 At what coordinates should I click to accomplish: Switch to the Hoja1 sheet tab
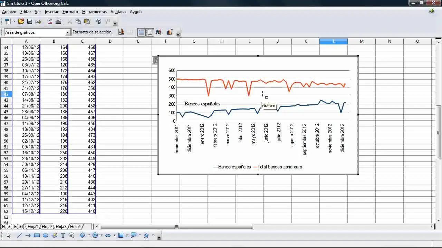[33, 227]
